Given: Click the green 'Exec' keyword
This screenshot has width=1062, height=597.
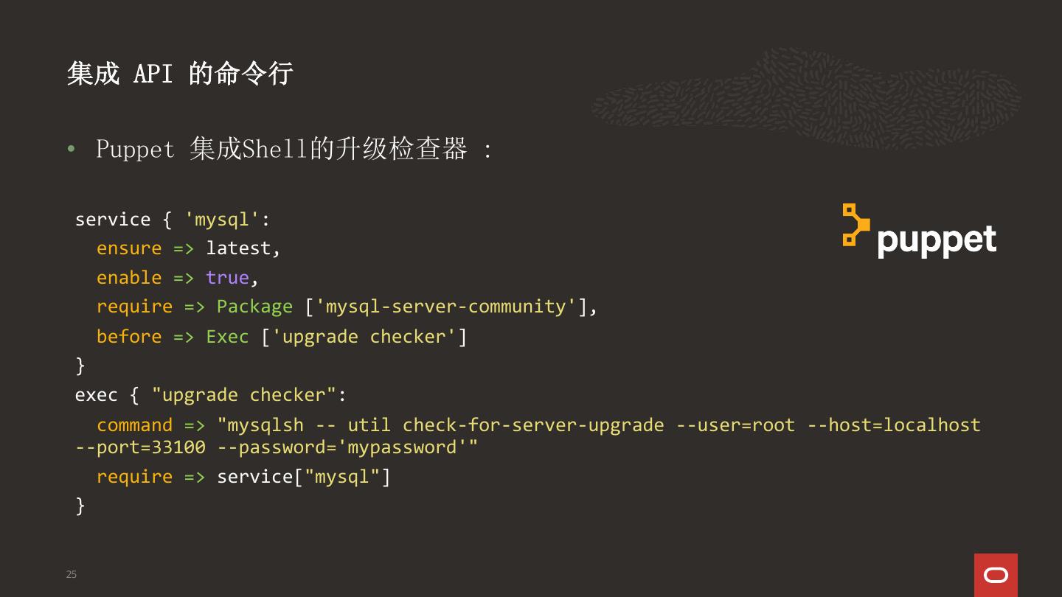Looking at the screenshot, I should (227, 337).
